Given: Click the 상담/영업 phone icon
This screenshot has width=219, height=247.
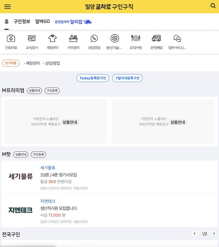Looking at the screenshot, I should tap(94, 39).
